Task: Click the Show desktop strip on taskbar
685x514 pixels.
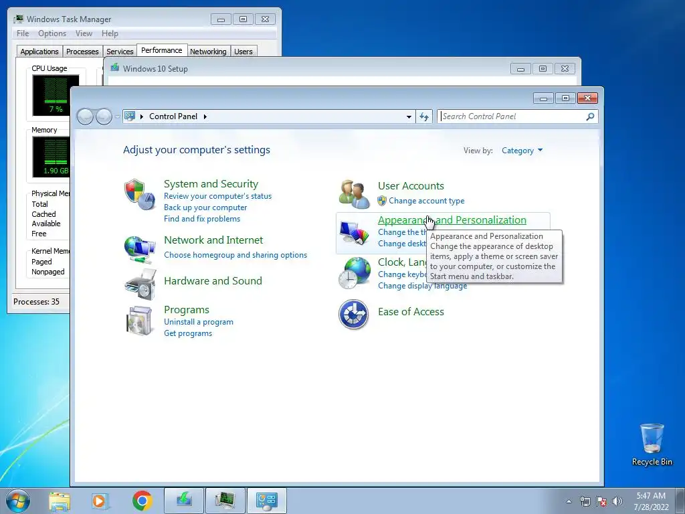Action: point(682,501)
